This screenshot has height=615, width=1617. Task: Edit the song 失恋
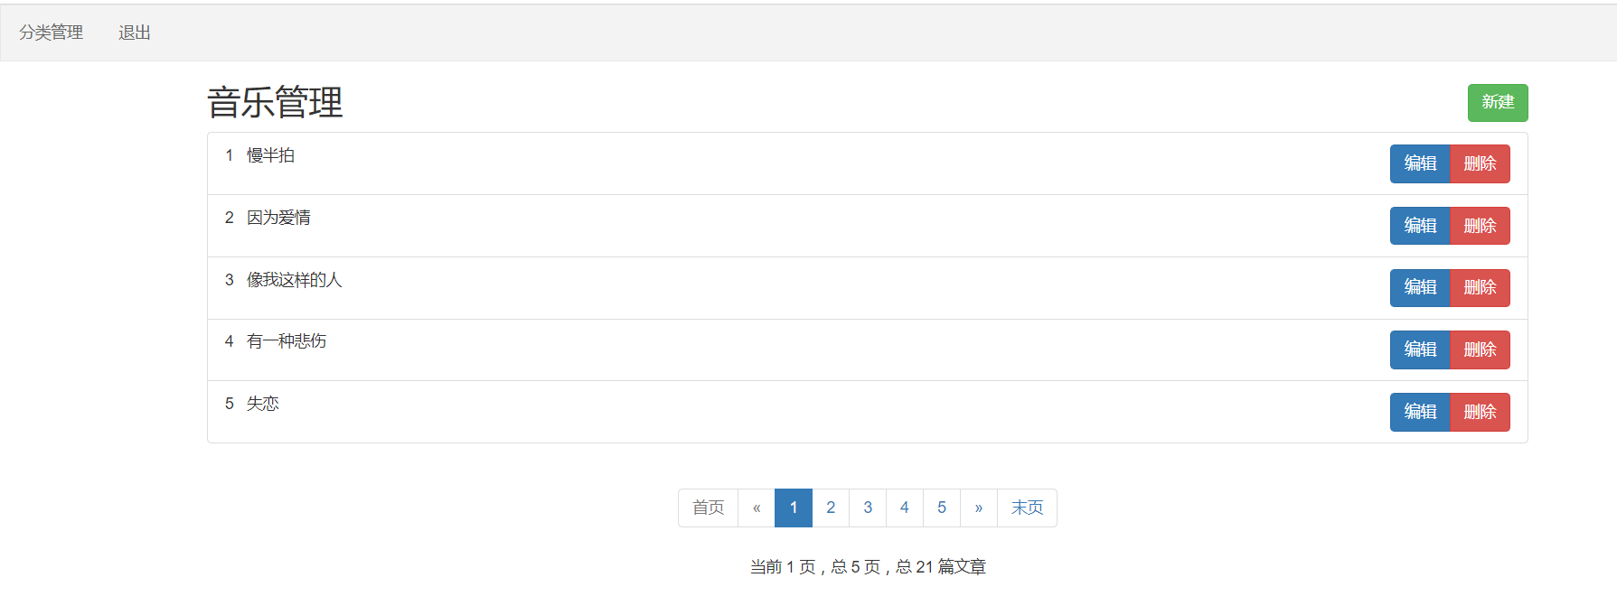1420,412
